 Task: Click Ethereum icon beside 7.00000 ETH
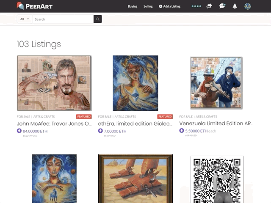click(x=100, y=131)
